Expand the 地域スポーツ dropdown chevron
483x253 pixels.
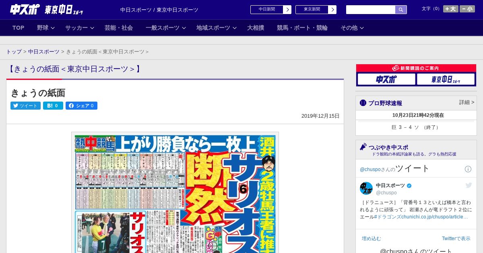(x=235, y=28)
